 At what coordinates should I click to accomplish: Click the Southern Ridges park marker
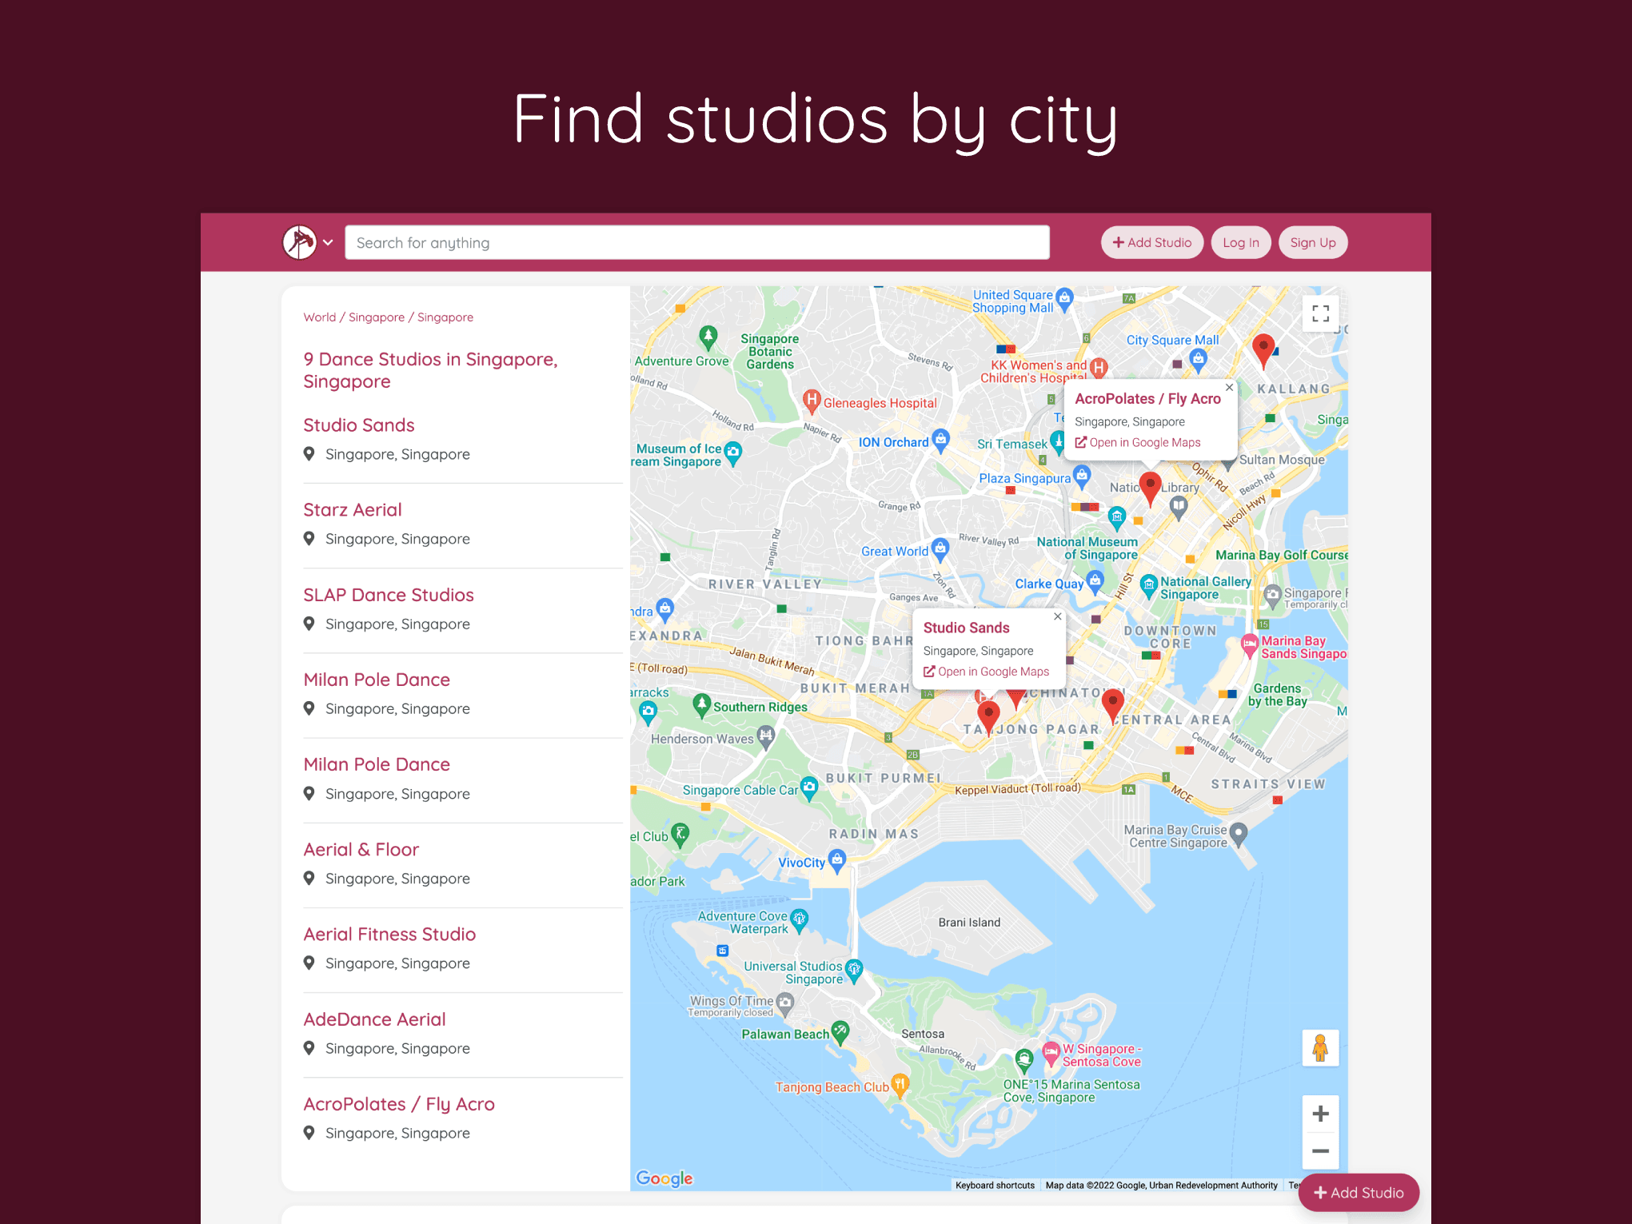click(x=701, y=704)
